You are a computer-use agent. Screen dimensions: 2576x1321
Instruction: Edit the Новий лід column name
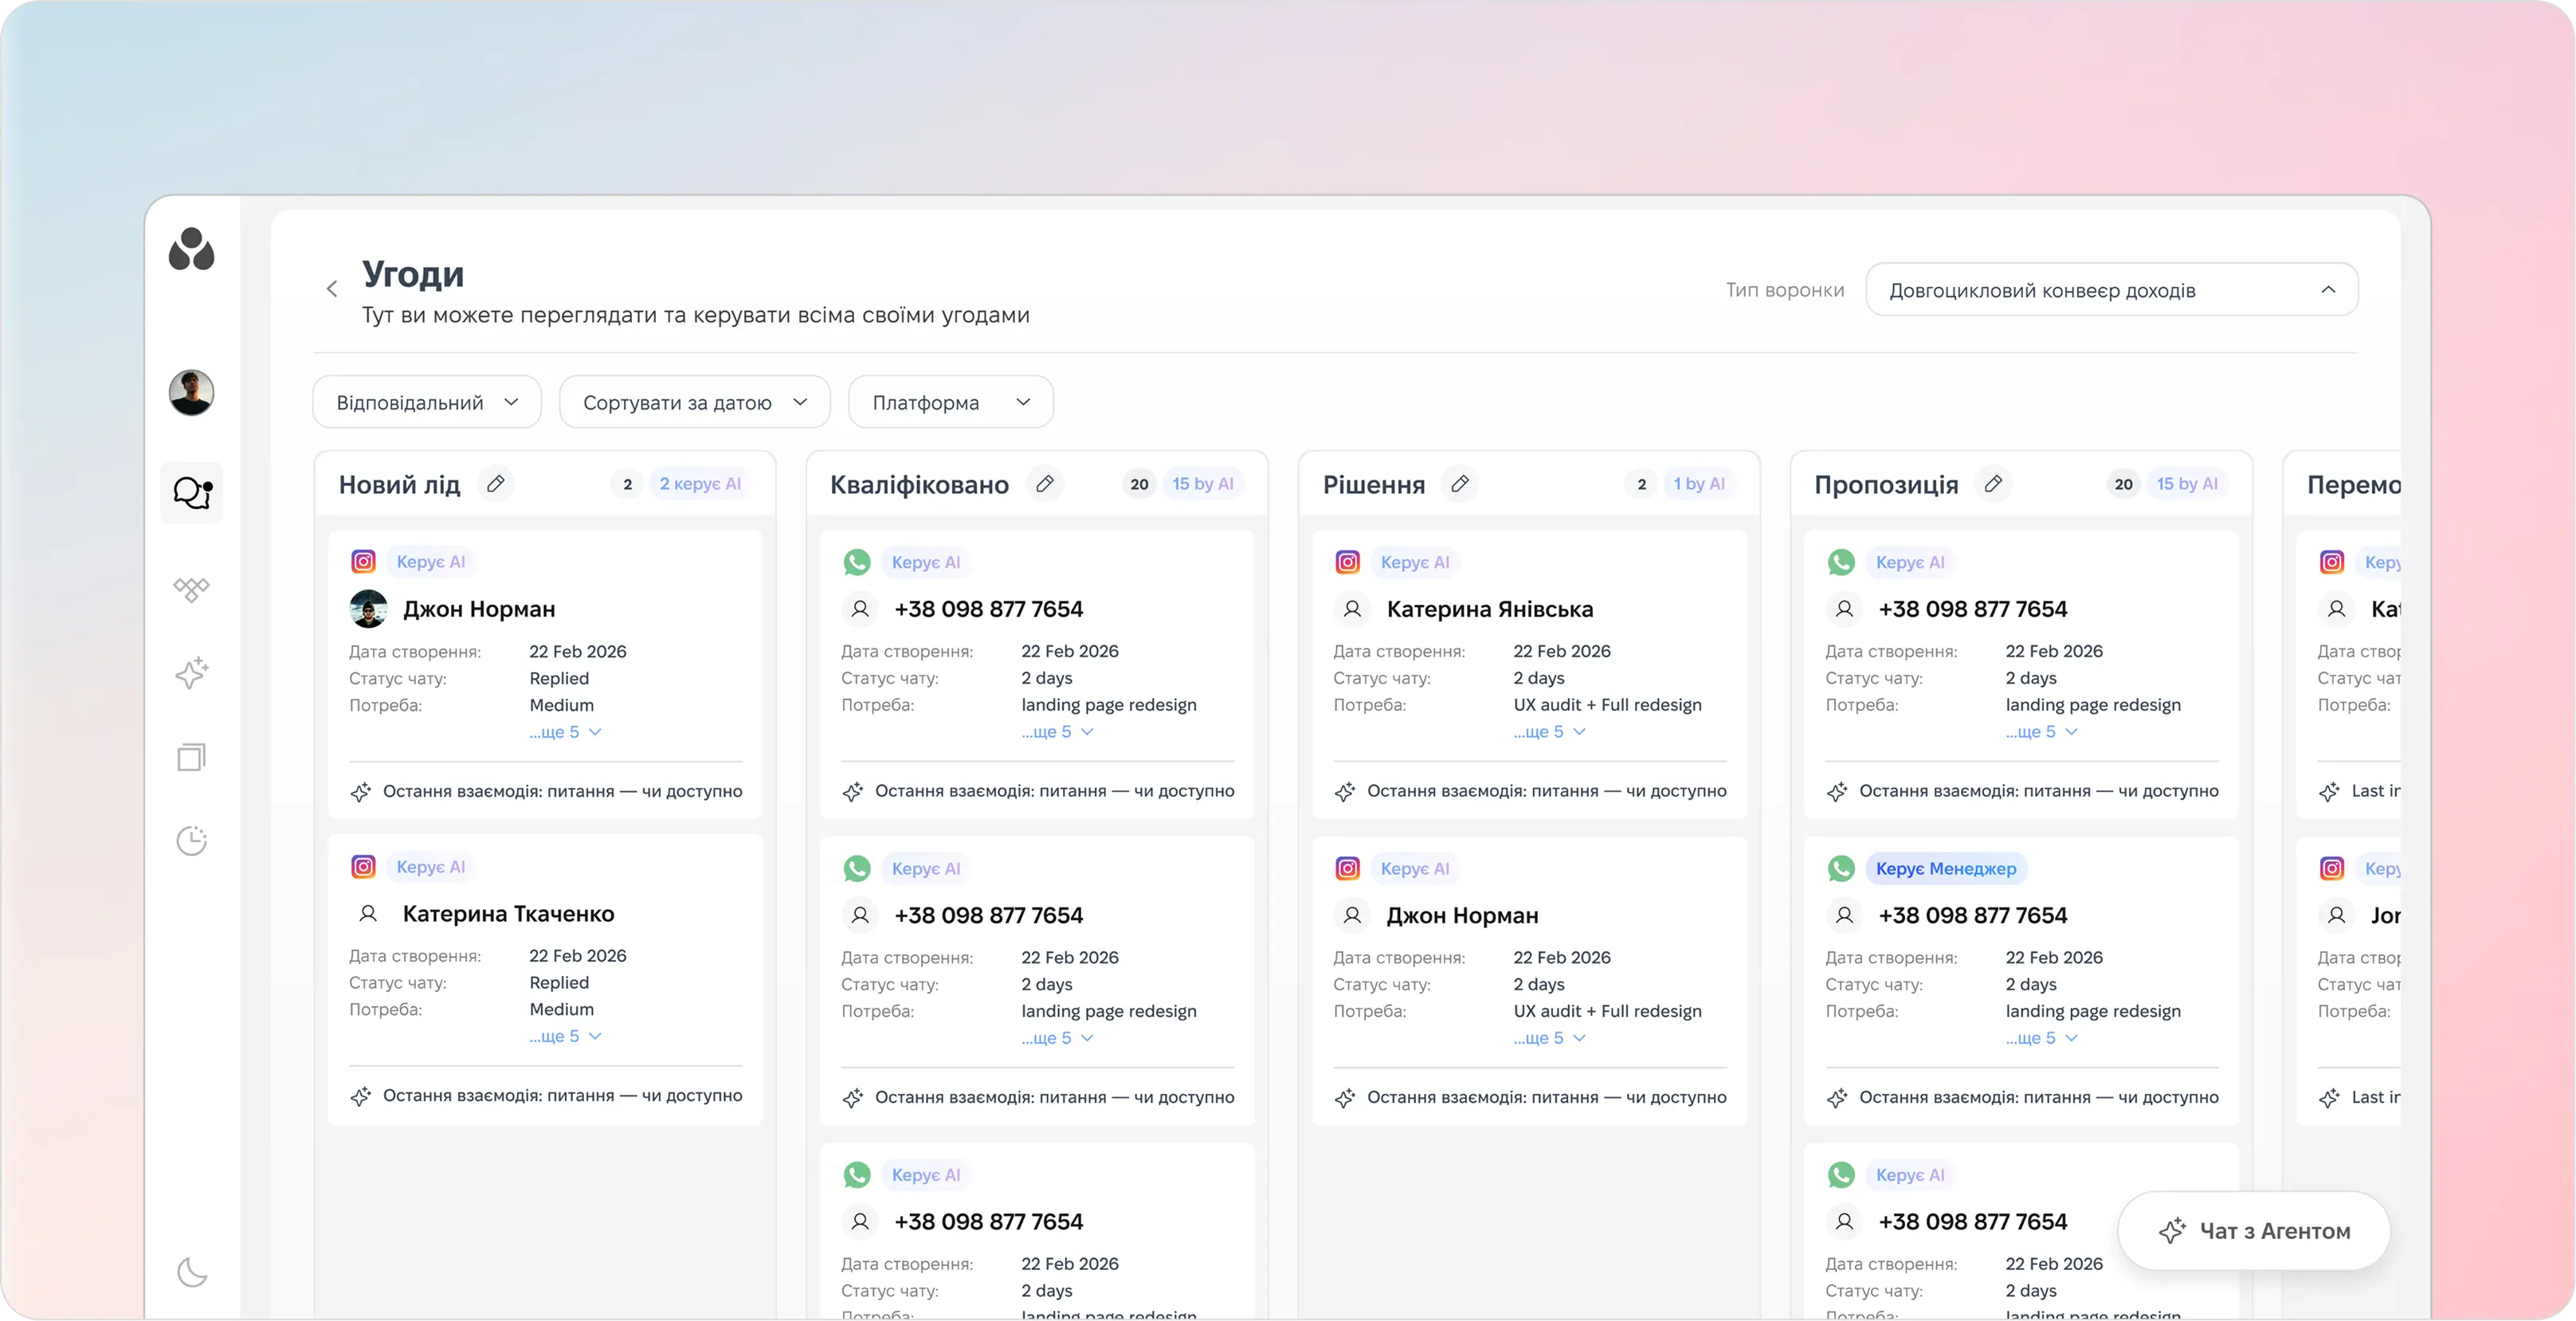pyautogui.click(x=495, y=484)
